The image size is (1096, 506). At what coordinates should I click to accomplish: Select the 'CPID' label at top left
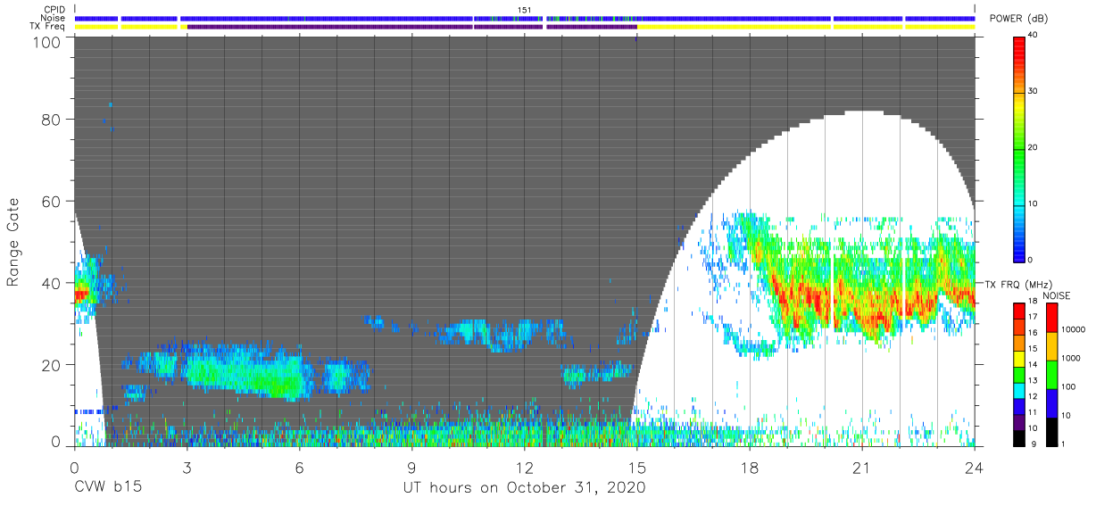(x=54, y=10)
